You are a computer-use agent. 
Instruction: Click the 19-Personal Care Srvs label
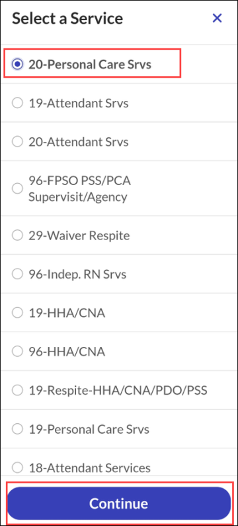pos(89,428)
